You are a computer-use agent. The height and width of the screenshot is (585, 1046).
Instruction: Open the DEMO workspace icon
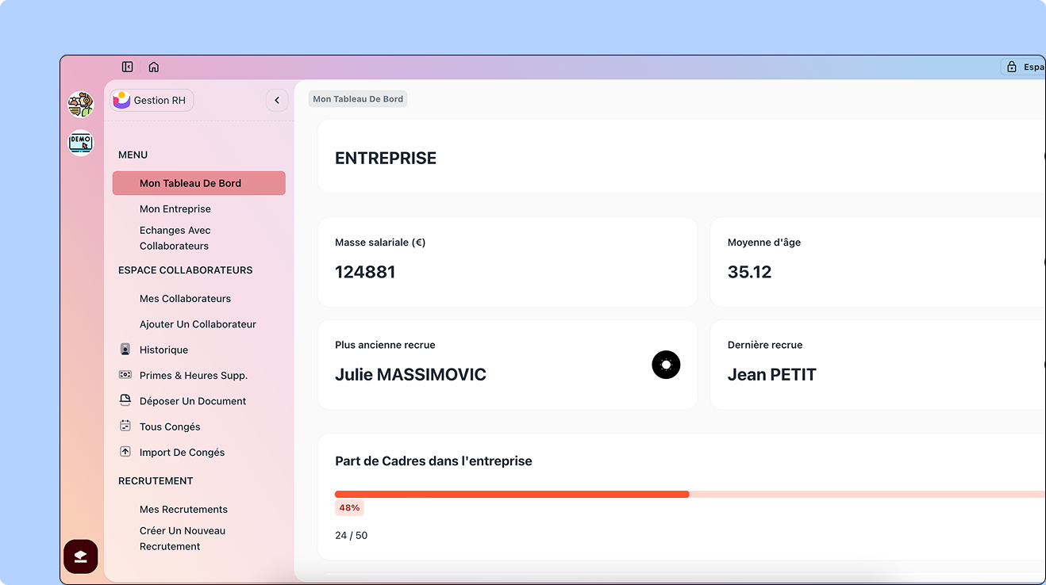(x=81, y=143)
